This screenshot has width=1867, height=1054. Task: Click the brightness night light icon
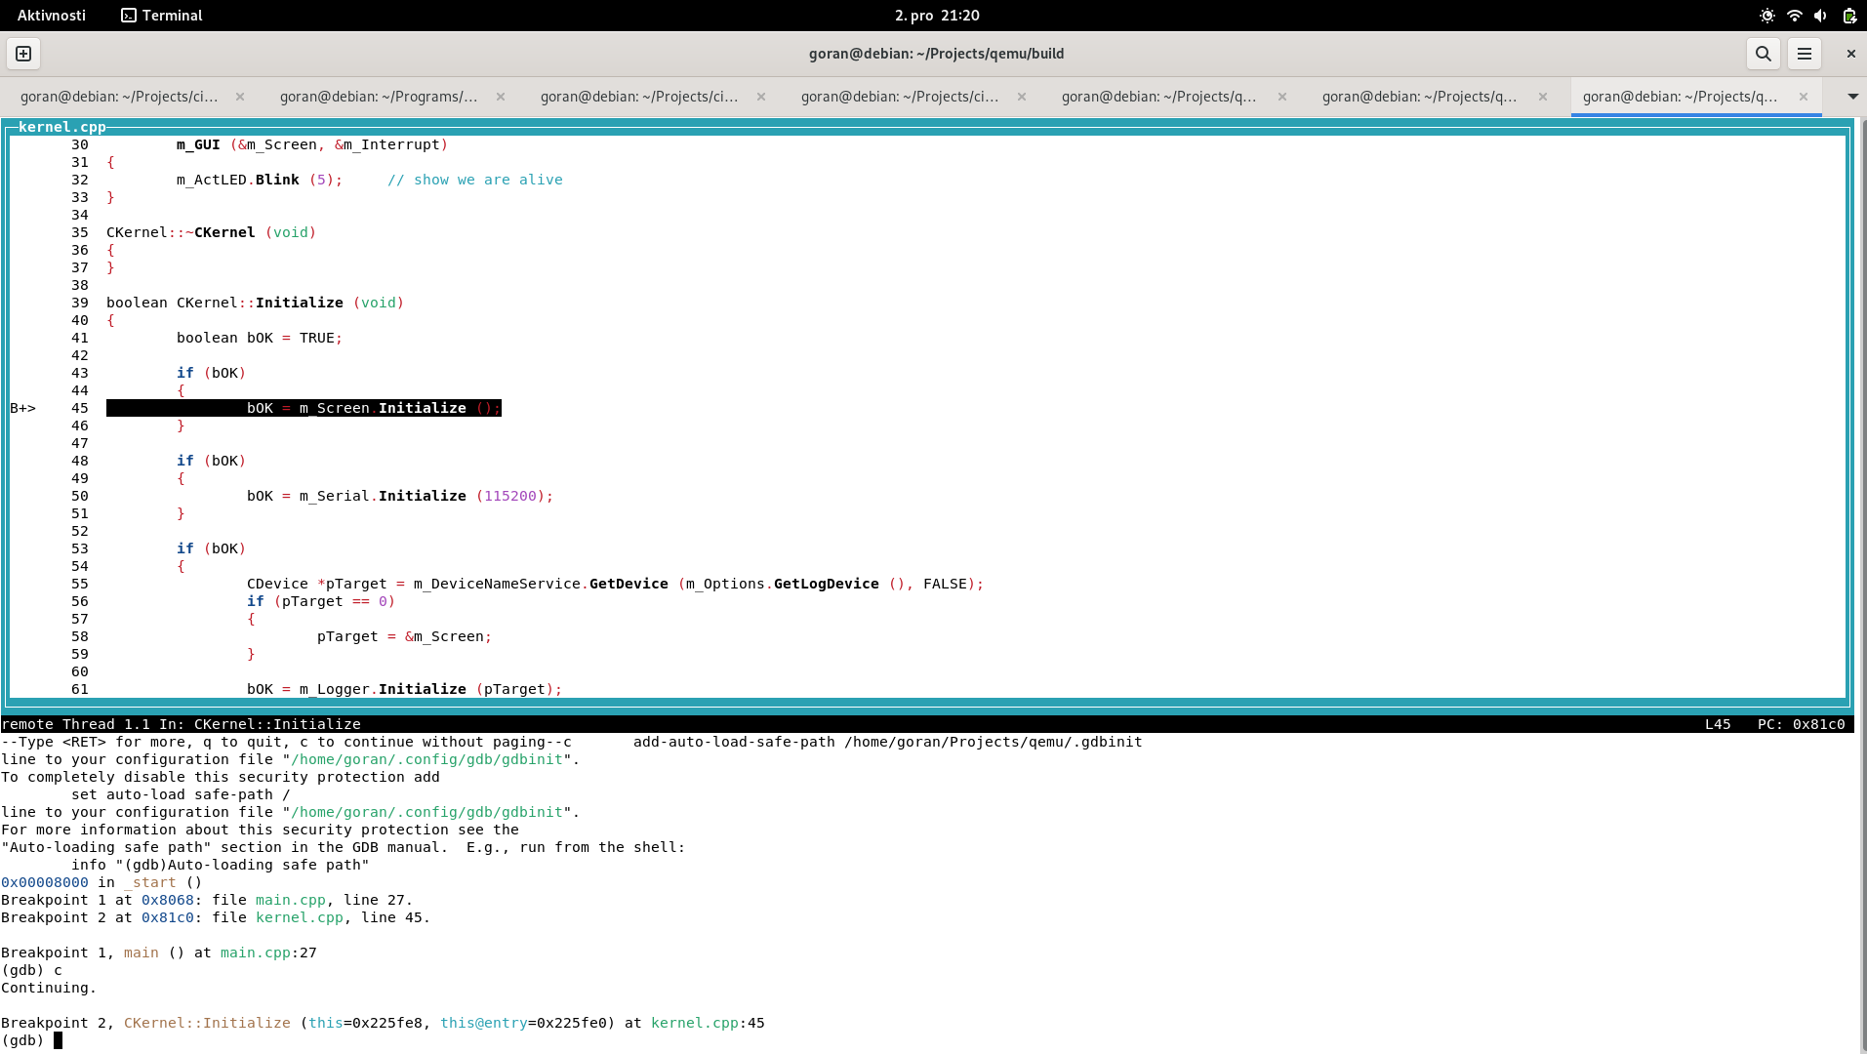(1766, 16)
